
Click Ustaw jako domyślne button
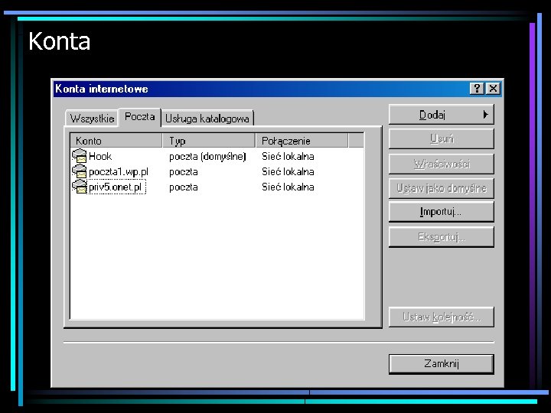click(442, 188)
